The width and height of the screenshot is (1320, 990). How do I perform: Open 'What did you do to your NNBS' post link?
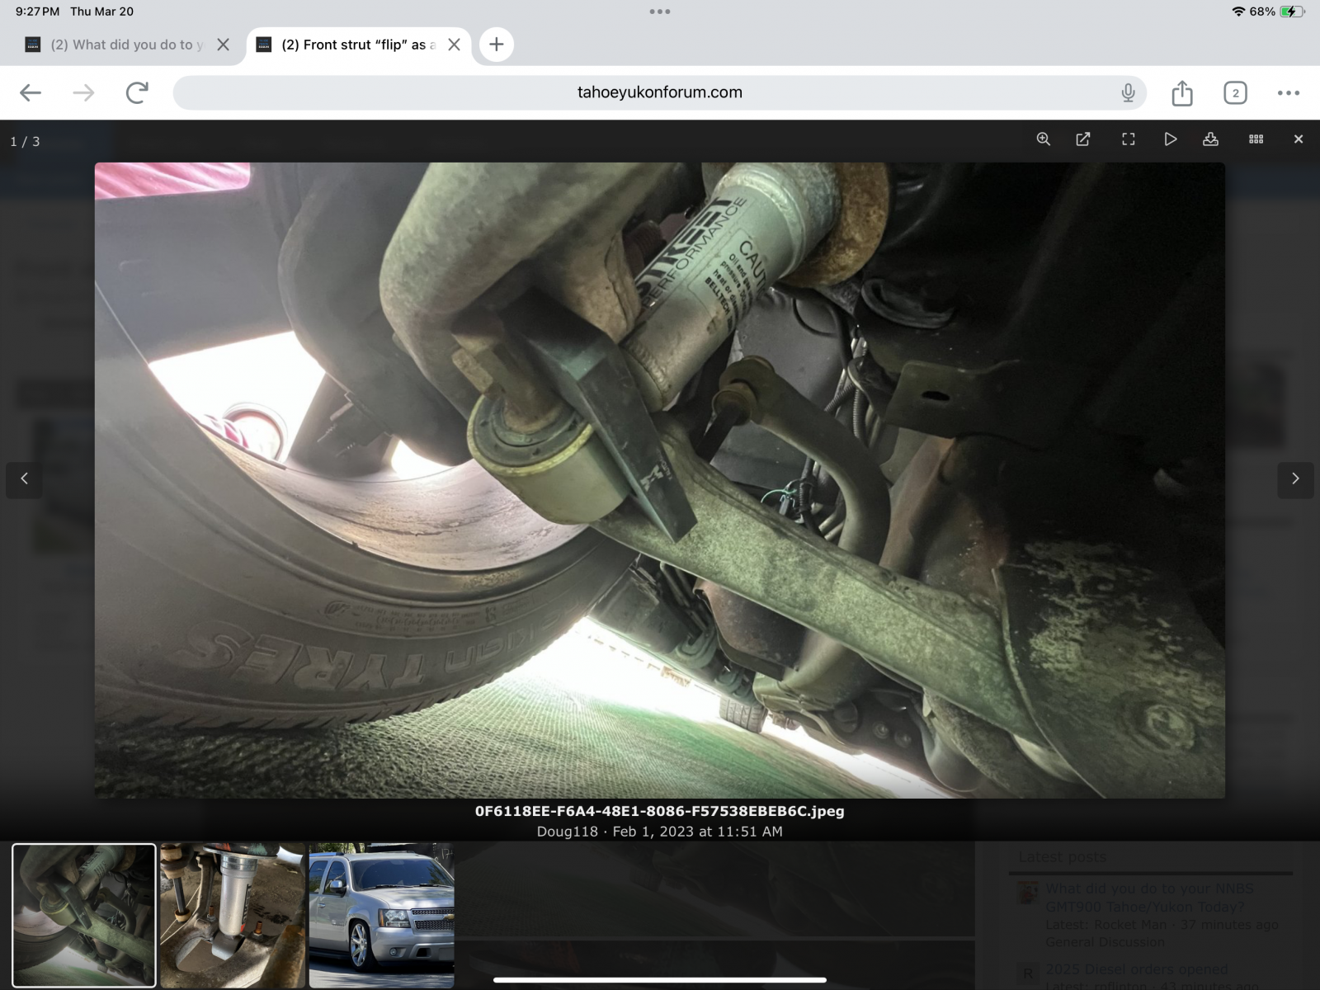(x=1149, y=898)
